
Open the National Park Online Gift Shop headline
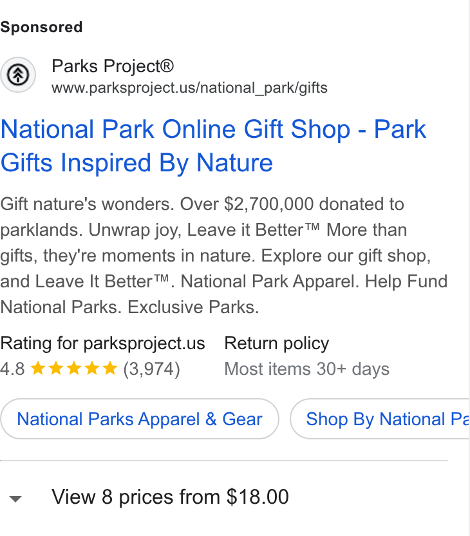214,146
